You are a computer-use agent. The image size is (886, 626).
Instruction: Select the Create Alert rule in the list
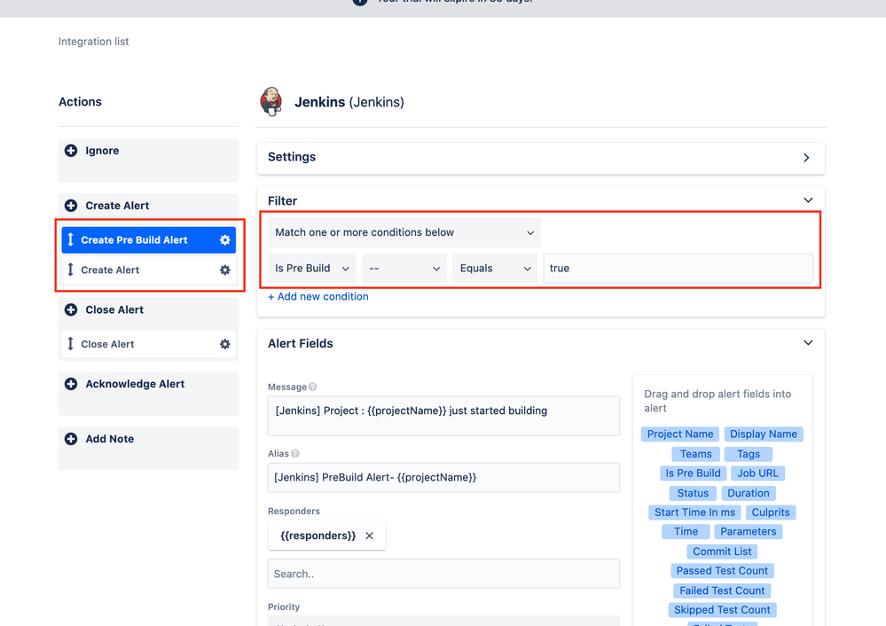coord(149,270)
